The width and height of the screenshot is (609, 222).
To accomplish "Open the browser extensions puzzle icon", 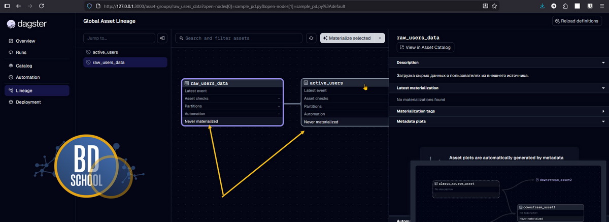I will [565, 6].
